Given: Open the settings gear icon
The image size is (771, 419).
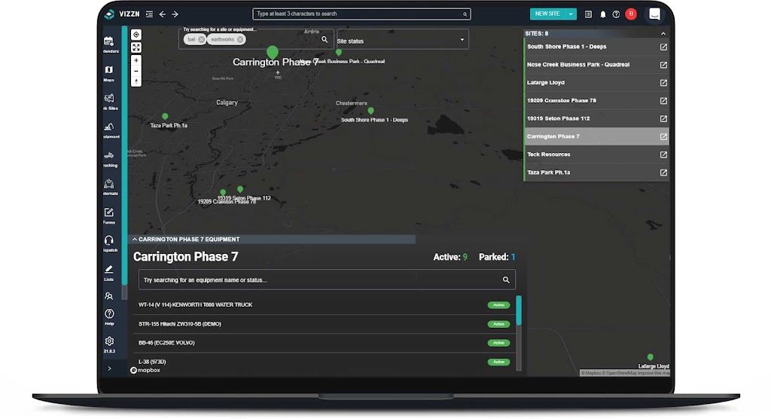Looking at the screenshot, I should pyautogui.click(x=109, y=341).
